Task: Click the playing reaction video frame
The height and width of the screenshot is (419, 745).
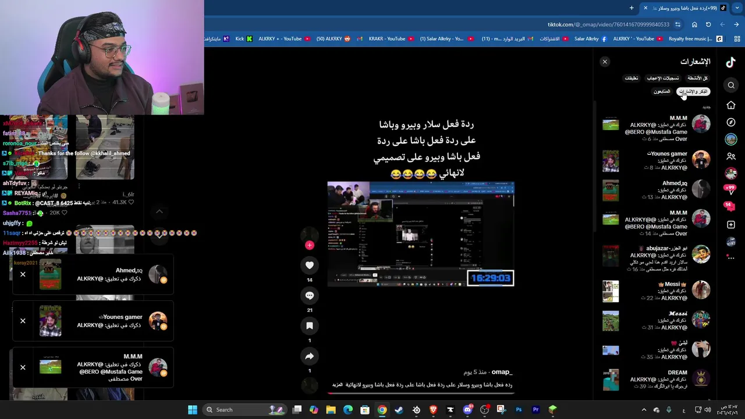Action: coord(421,234)
